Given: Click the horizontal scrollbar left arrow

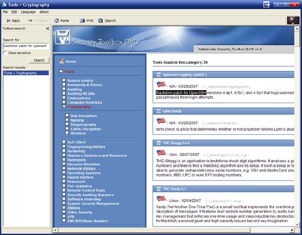Looking at the screenshot, I should point(55,230).
